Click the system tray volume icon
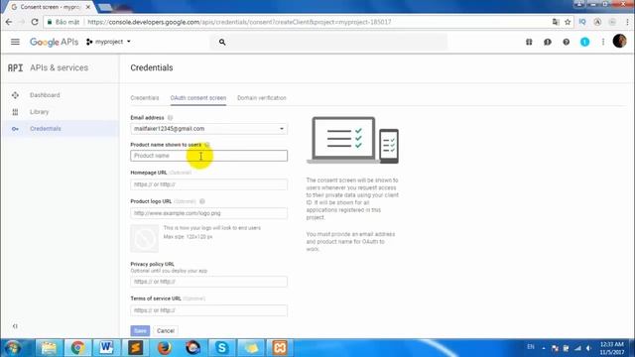635x357 pixels. point(588,348)
